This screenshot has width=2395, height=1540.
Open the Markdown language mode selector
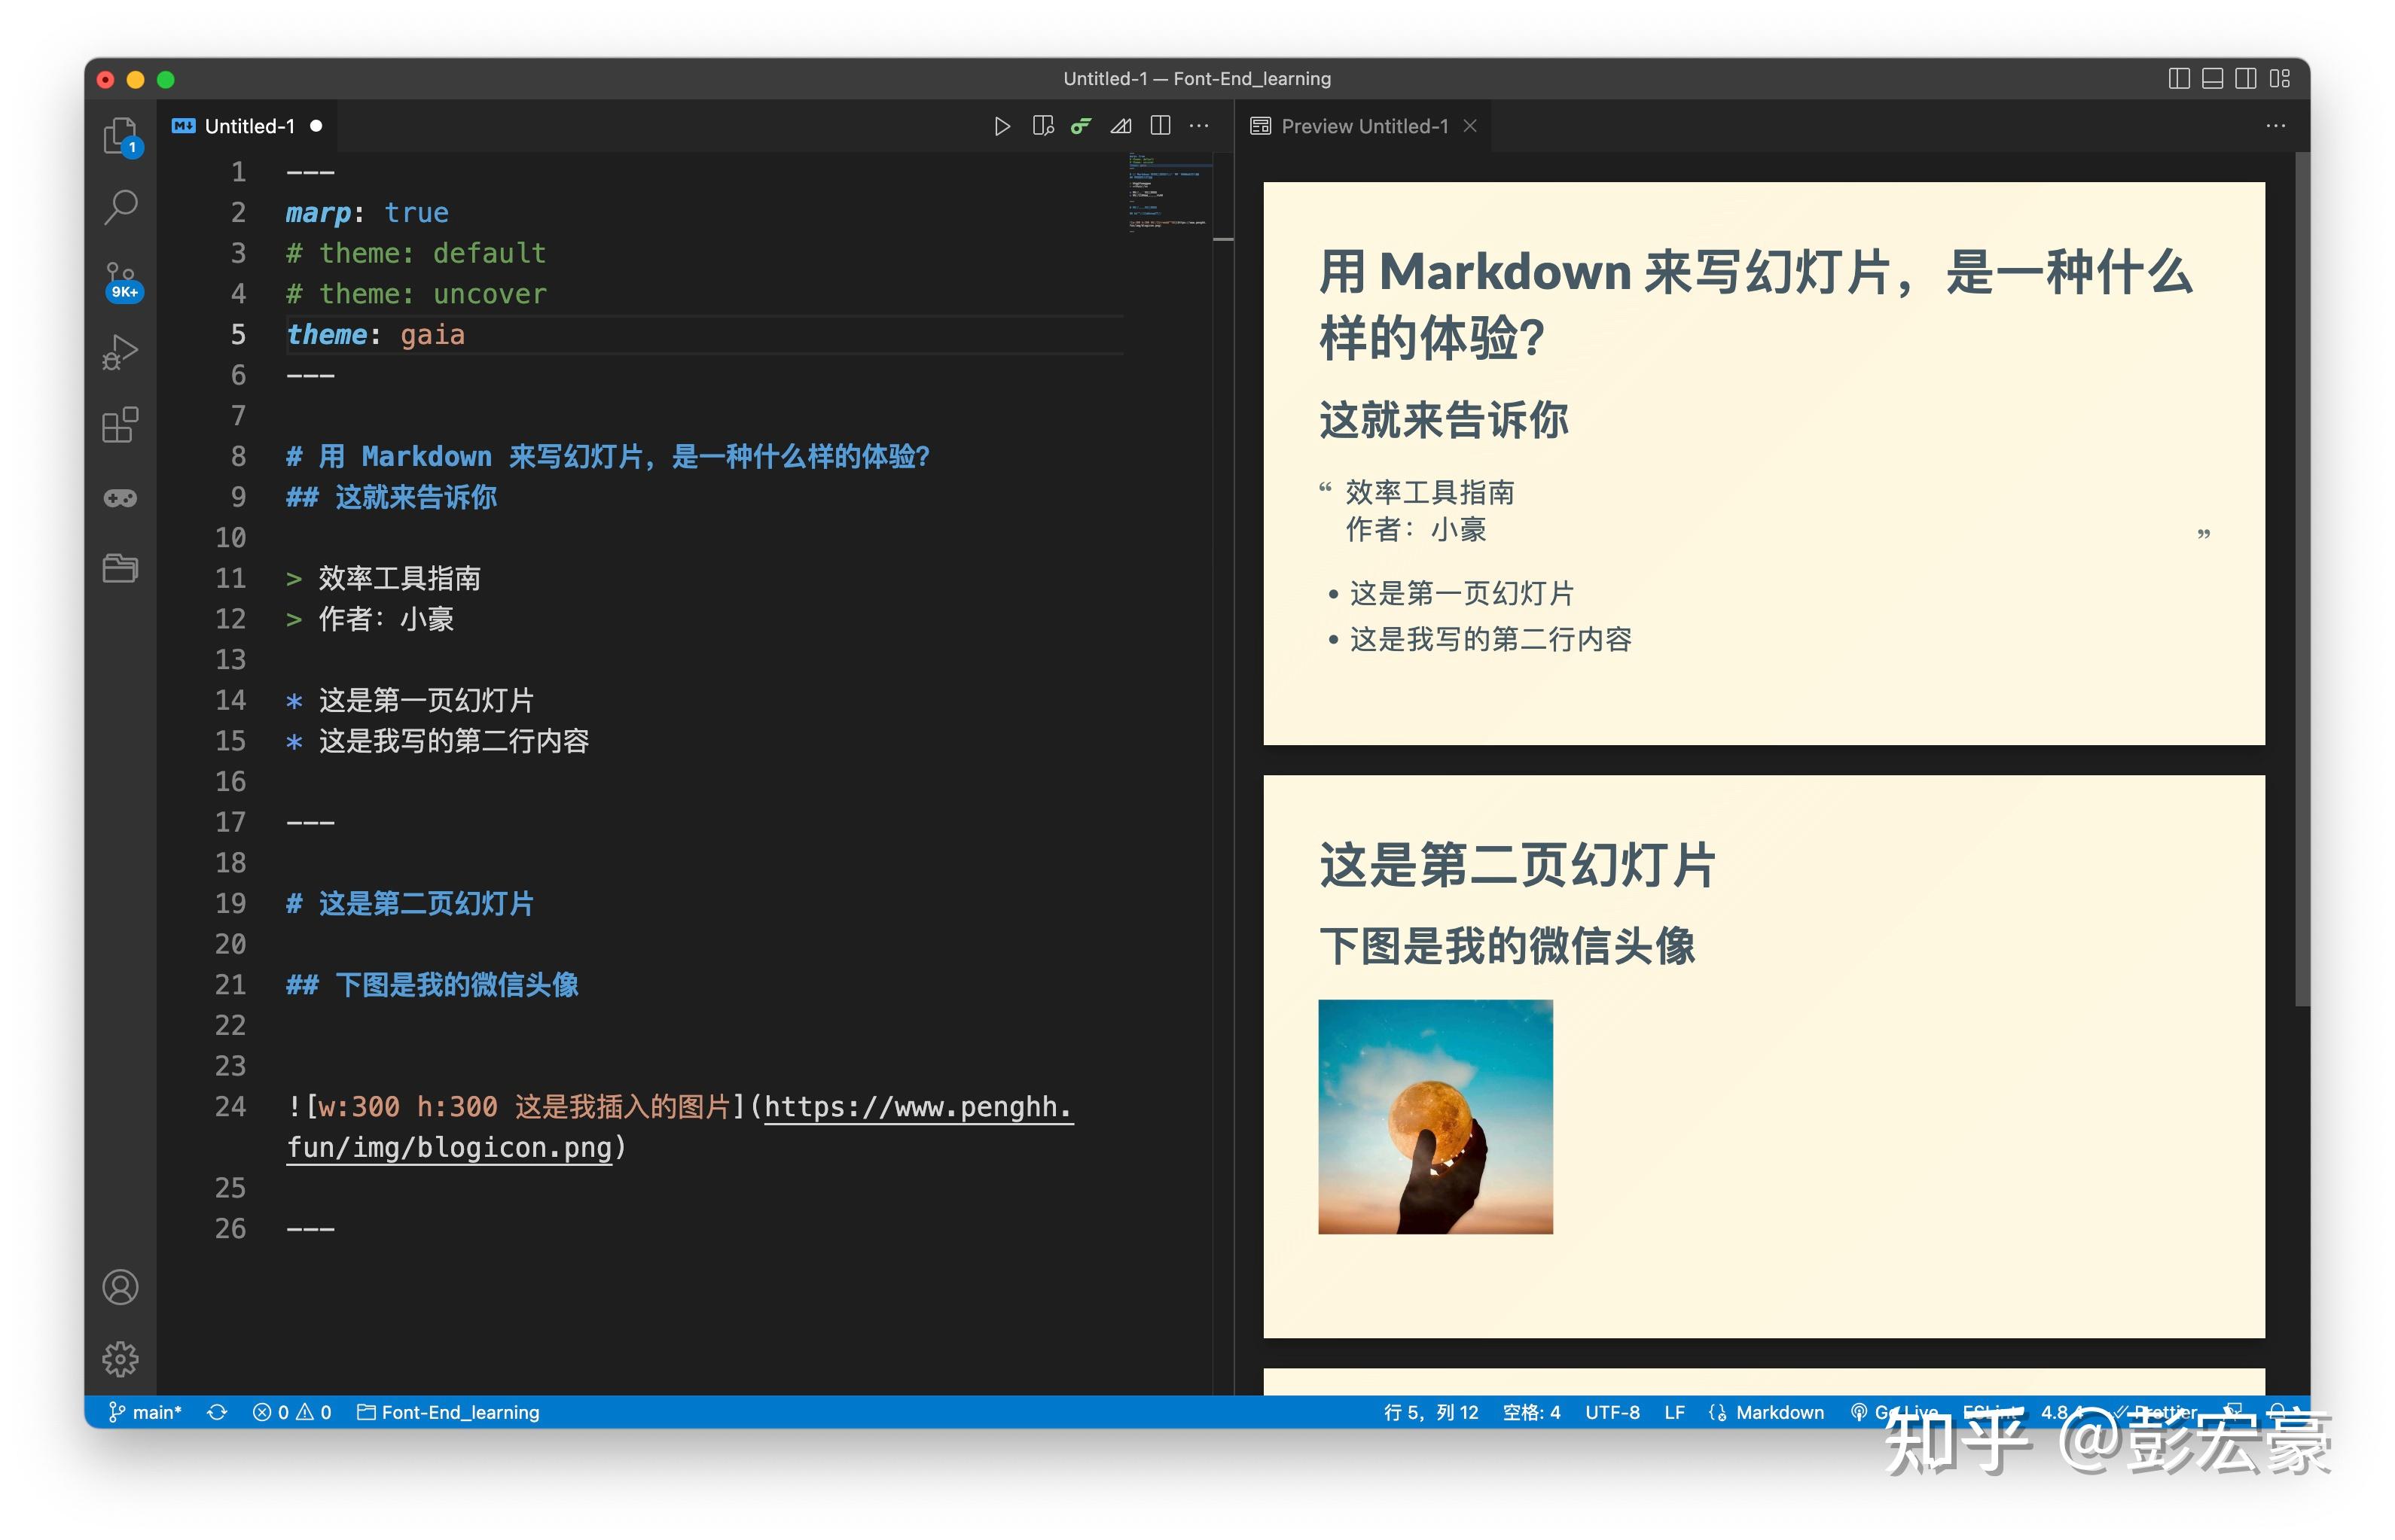(x=1768, y=1412)
